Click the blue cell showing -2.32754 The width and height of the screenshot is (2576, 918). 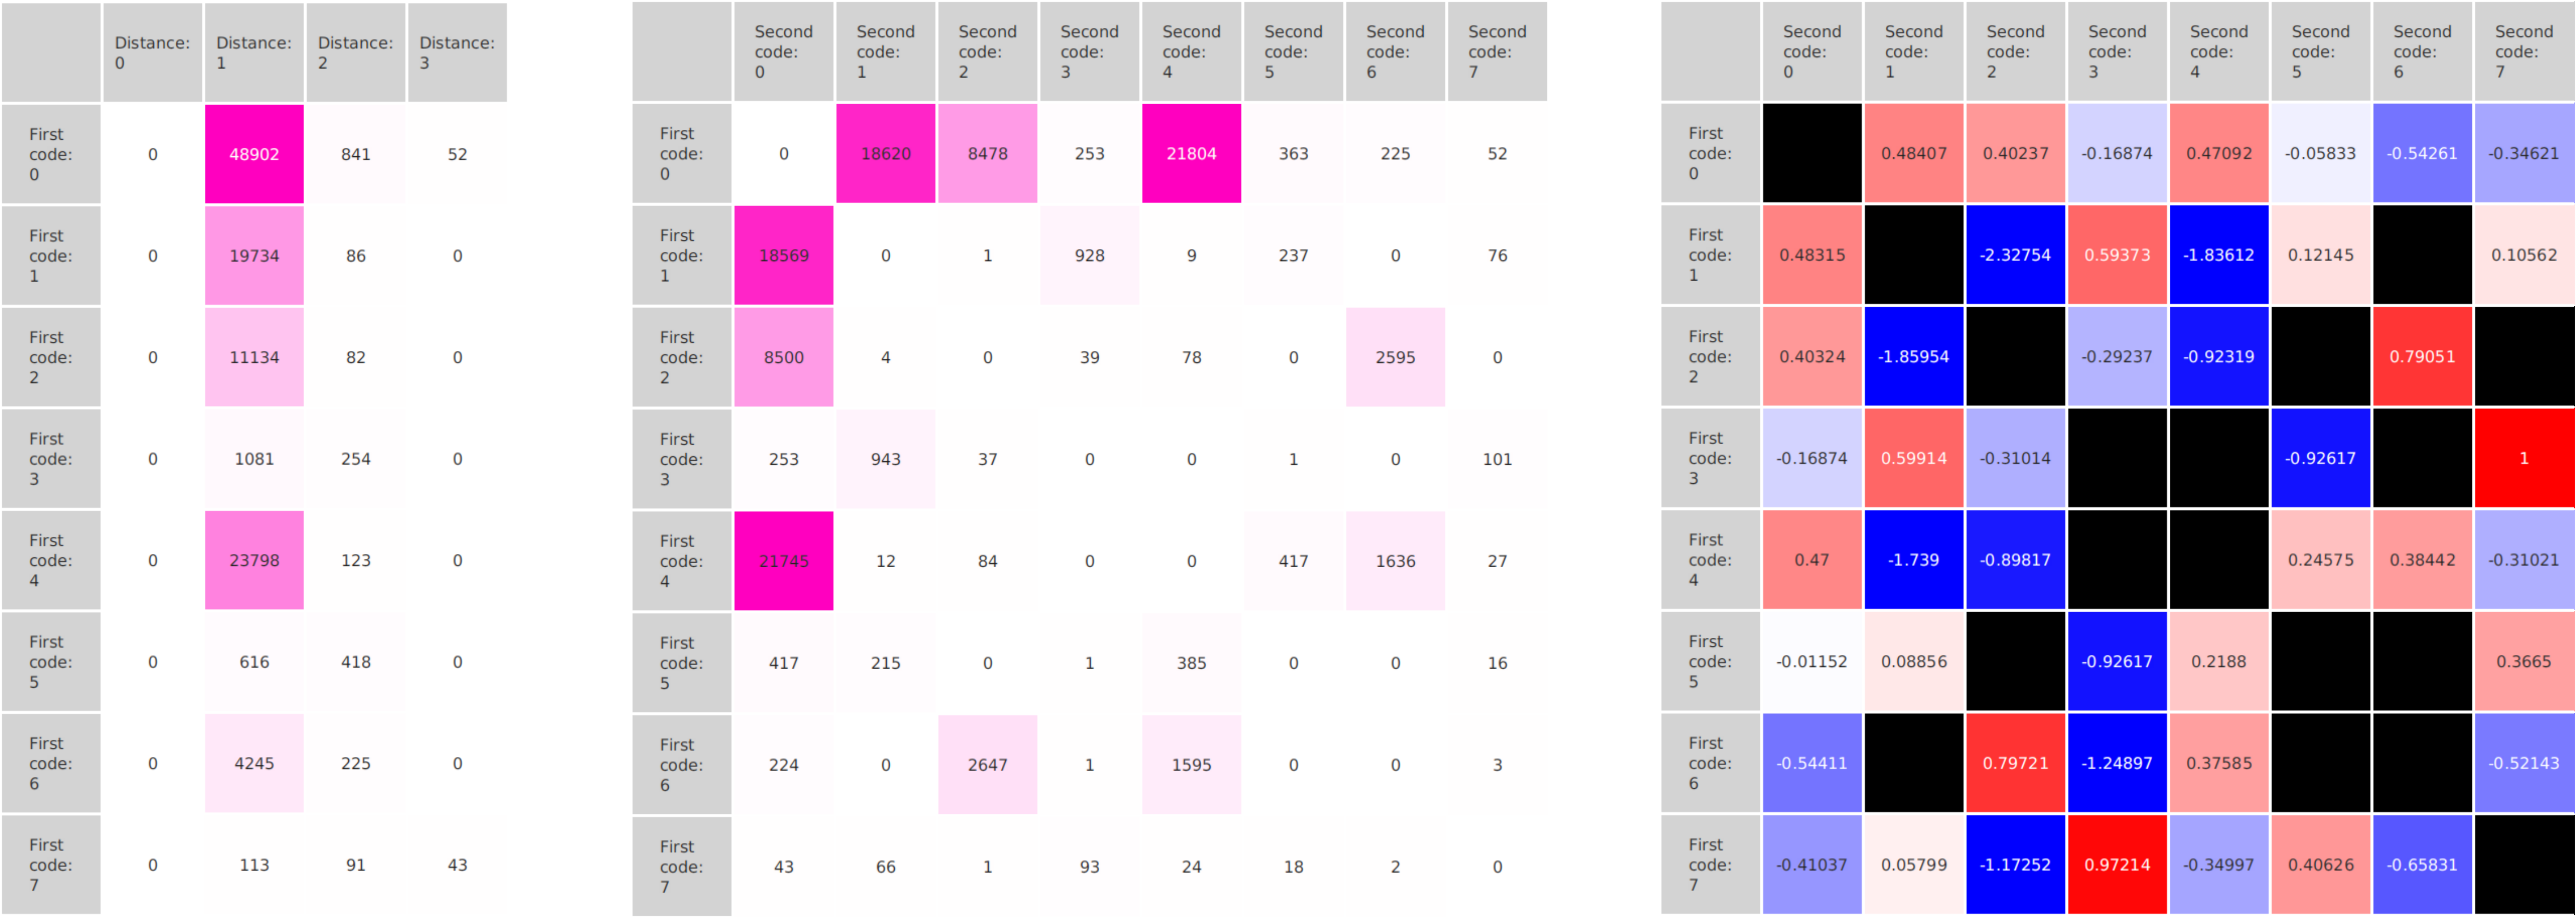pos(2015,255)
